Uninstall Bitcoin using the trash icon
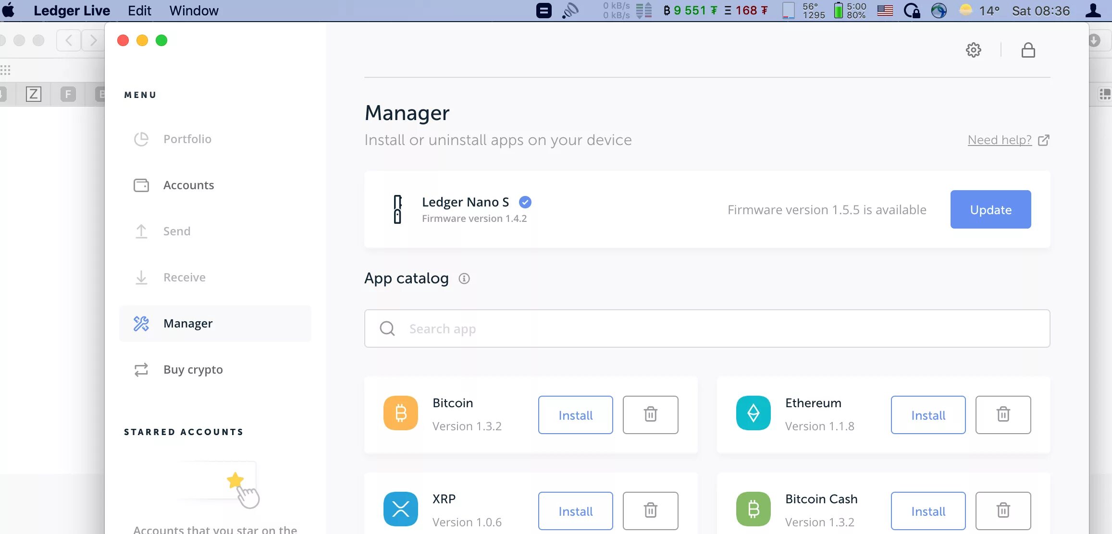The width and height of the screenshot is (1112, 534). [650, 415]
